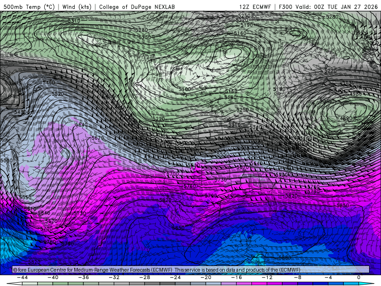The height and width of the screenshot is (286, 381).
Task: Select the -24 color scale label
Action: coord(175,277)
